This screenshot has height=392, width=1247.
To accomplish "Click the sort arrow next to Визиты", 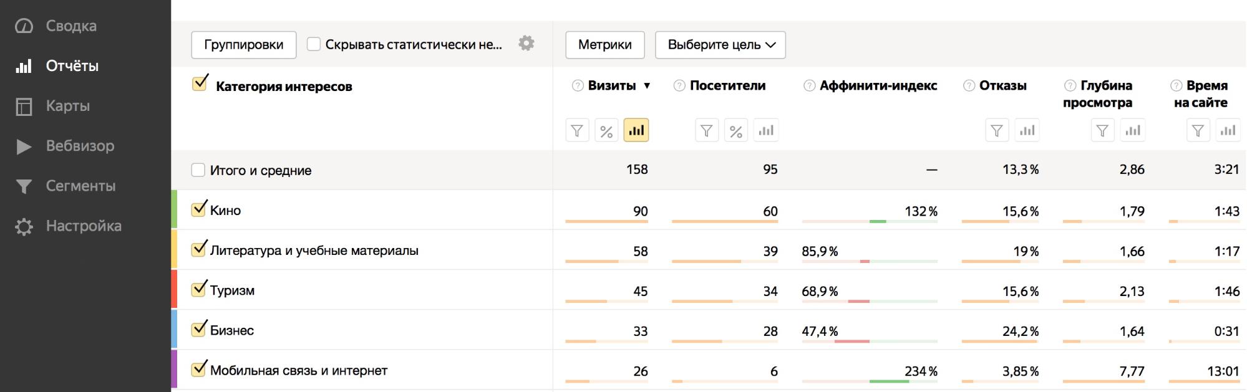I will 647,86.
